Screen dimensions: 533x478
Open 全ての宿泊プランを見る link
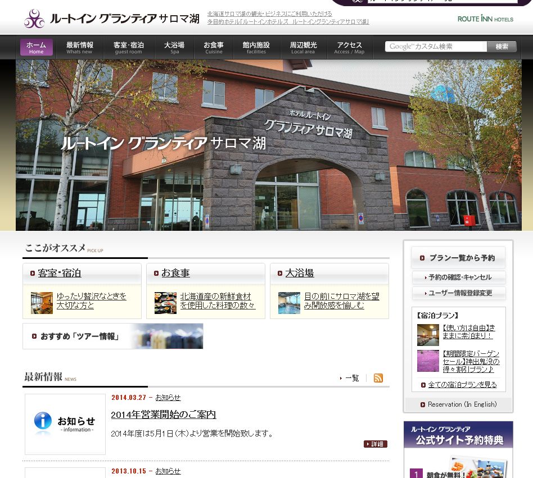pos(462,385)
